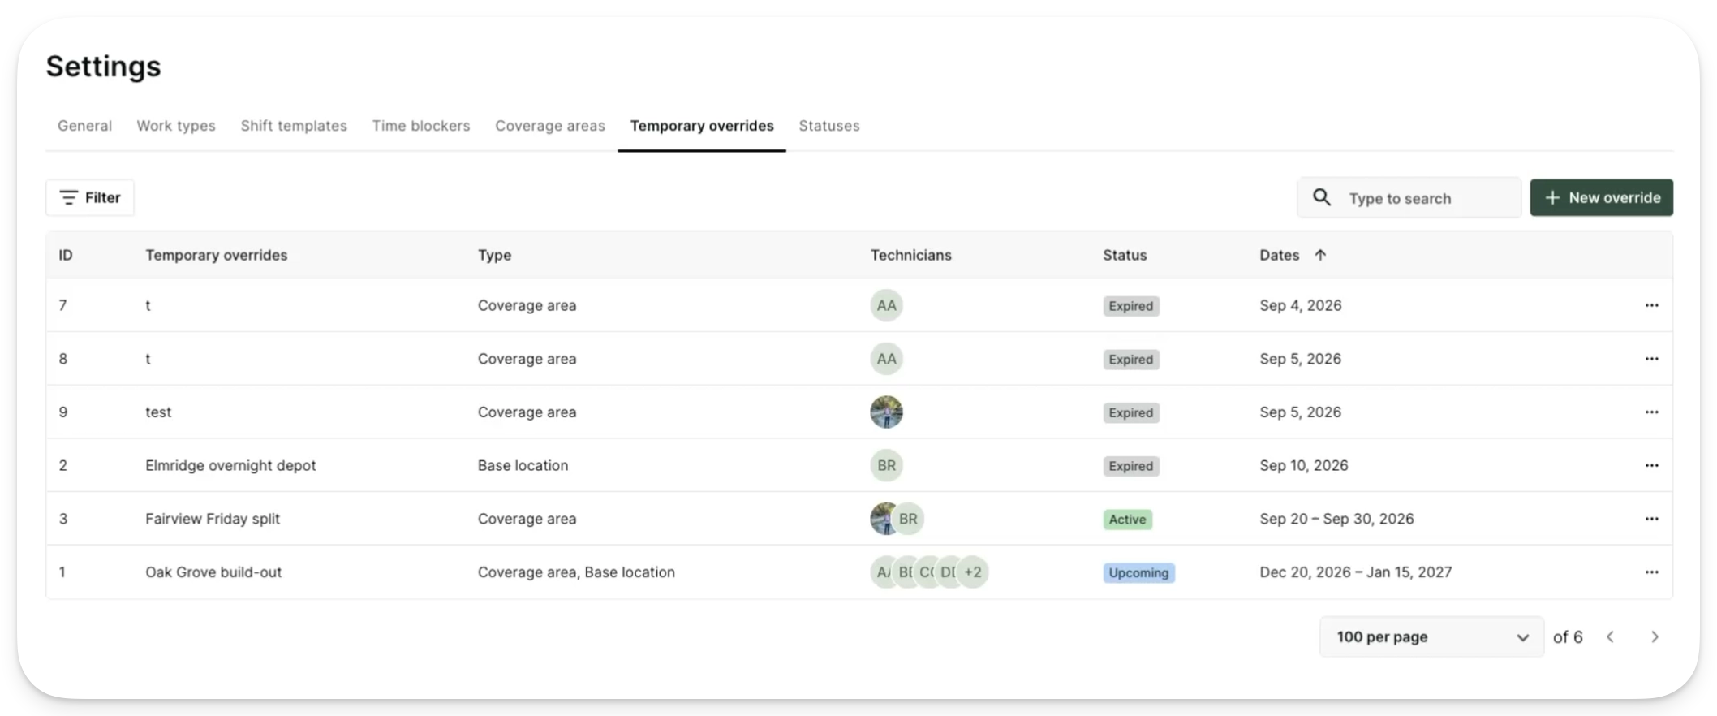Open the Shift templates tab
Viewport: 1717px width, 716px height.
(294, 126)
